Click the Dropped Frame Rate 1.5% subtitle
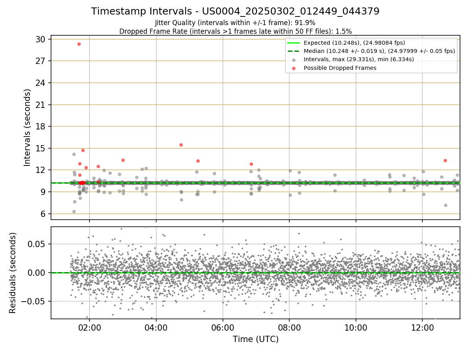The image size is (471, 353). (x=235, y=31)
